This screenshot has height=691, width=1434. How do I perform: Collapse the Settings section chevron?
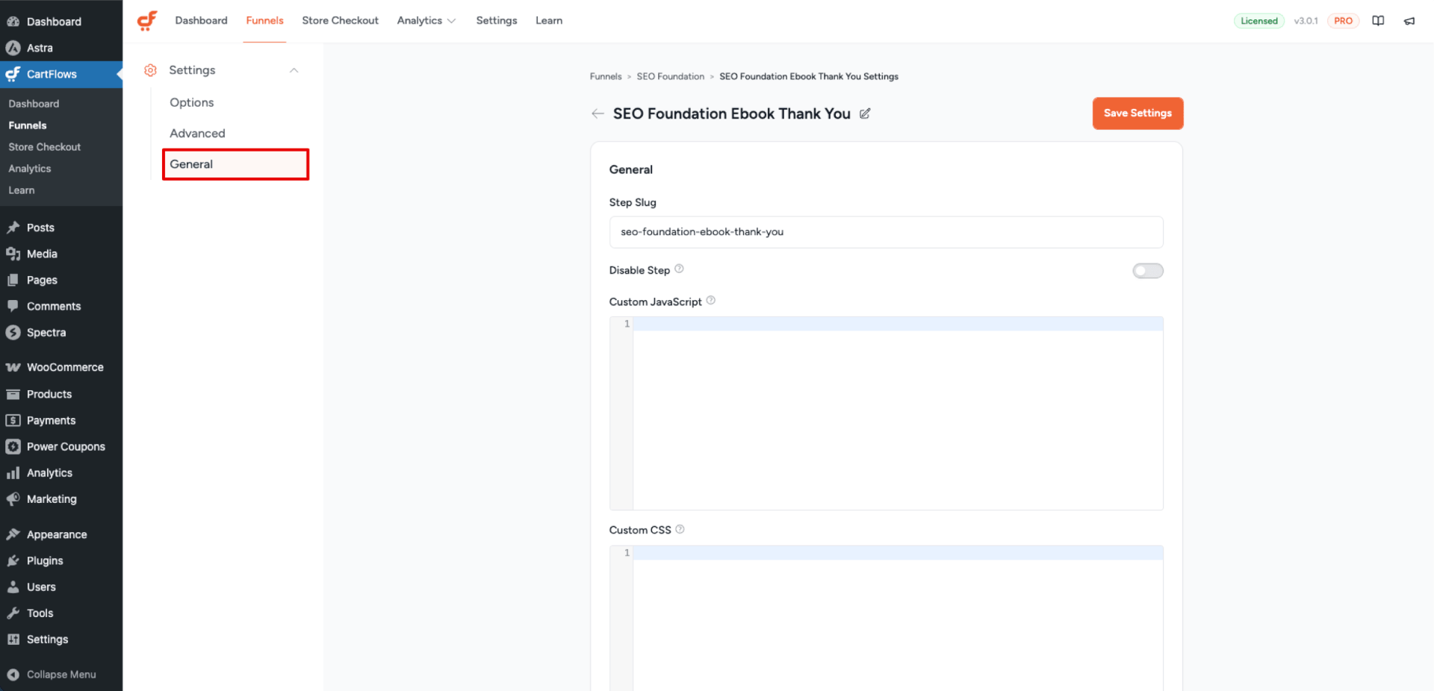(x=294, y=70)
